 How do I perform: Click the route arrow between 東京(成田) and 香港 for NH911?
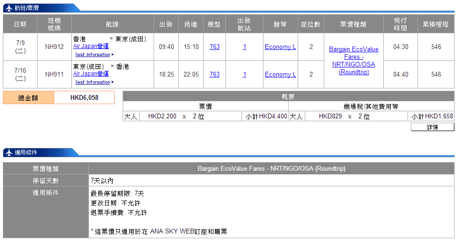point(112,67)
